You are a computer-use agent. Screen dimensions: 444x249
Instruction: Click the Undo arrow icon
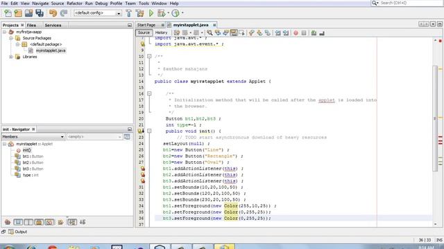click(53, 13)
